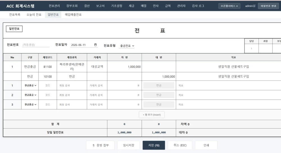The image size is (281, 153).
Task: Click the 저장 (F8) button
Action: pos(154,145)
